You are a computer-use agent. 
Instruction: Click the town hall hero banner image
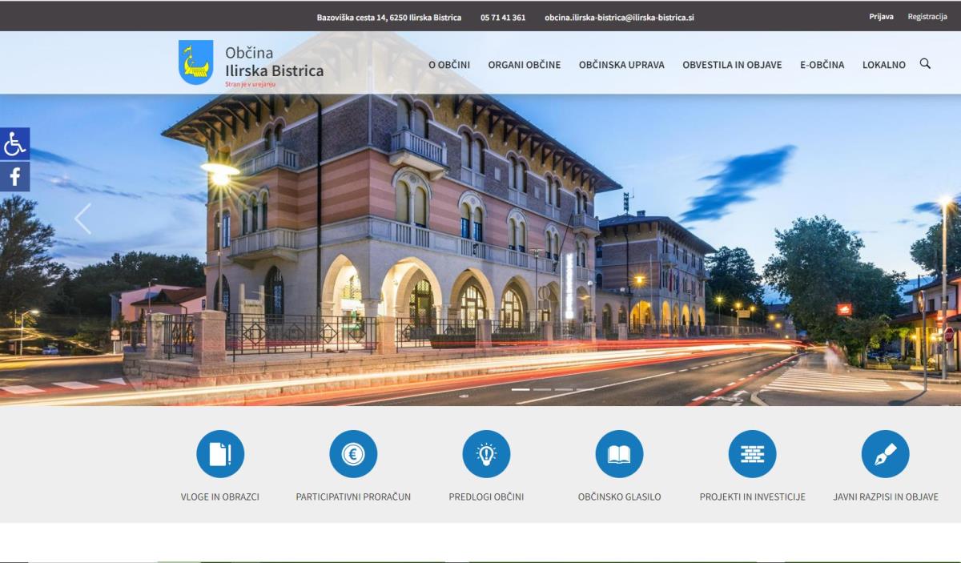(x=480, y=250)
